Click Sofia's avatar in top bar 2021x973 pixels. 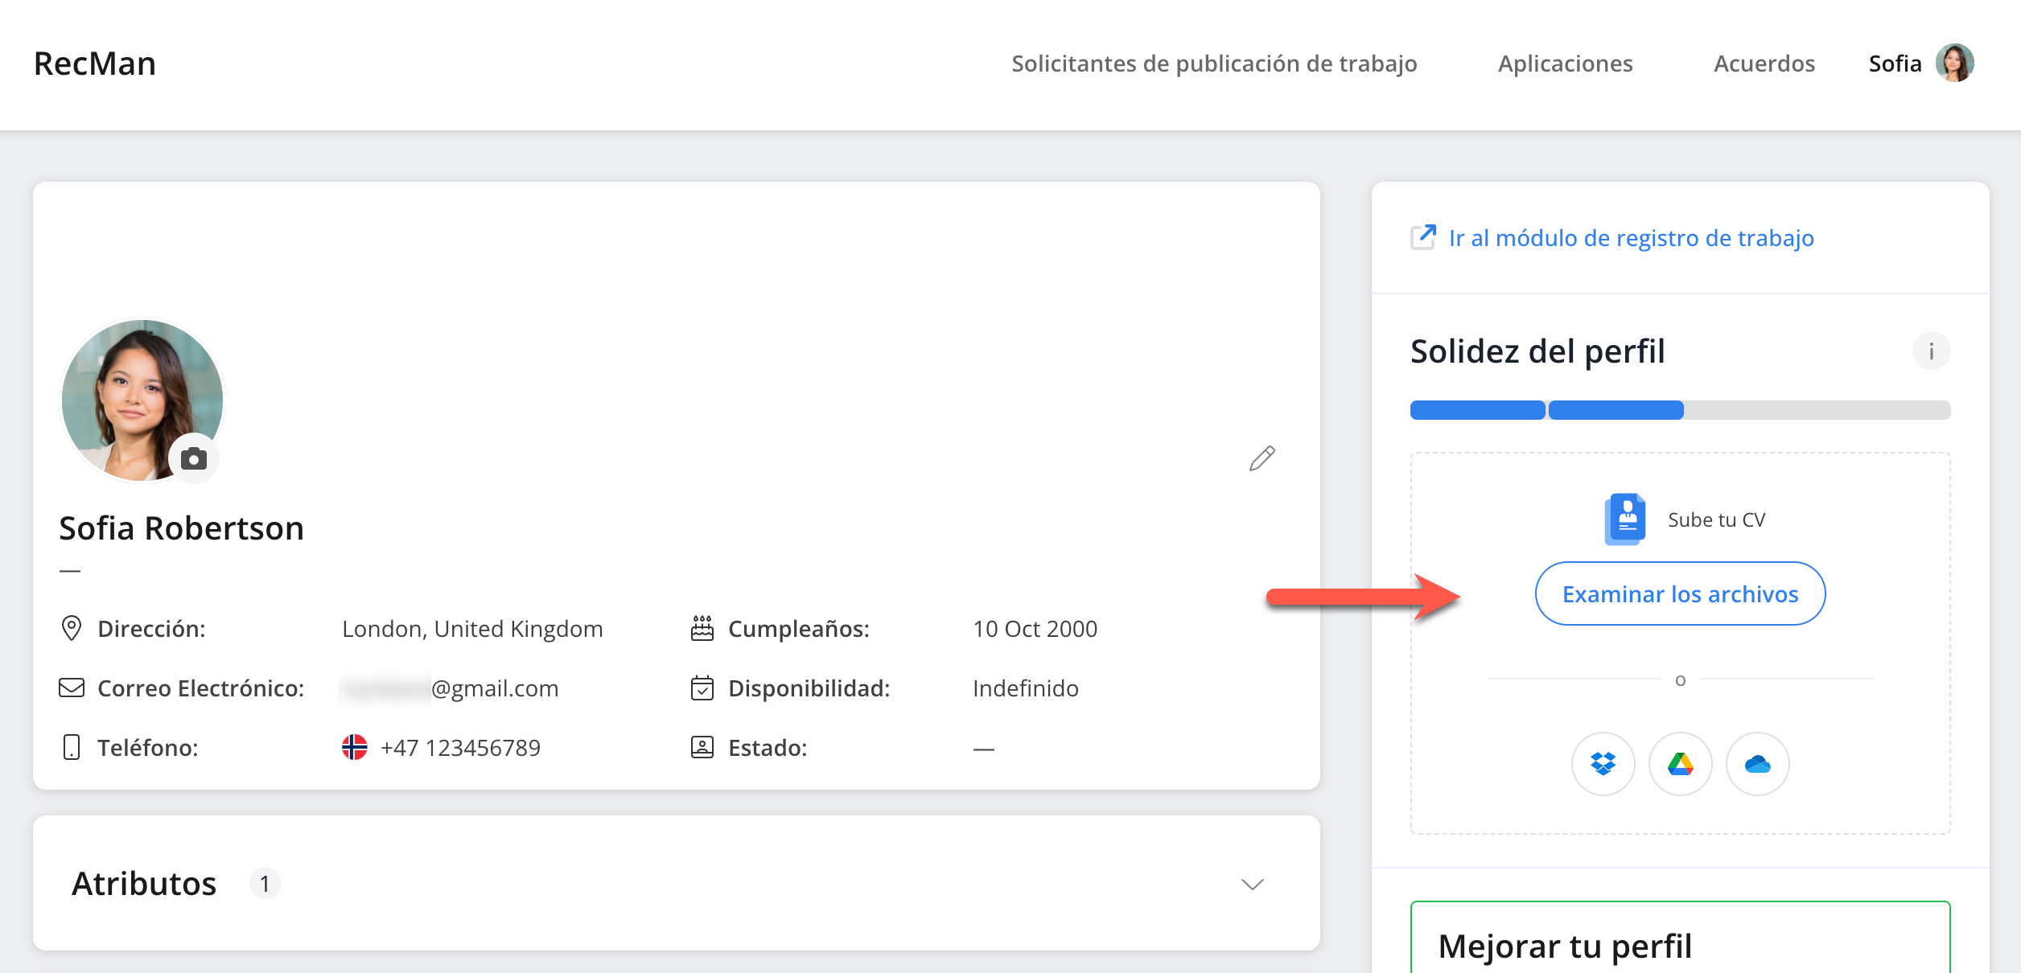[x=1955, y=63]
